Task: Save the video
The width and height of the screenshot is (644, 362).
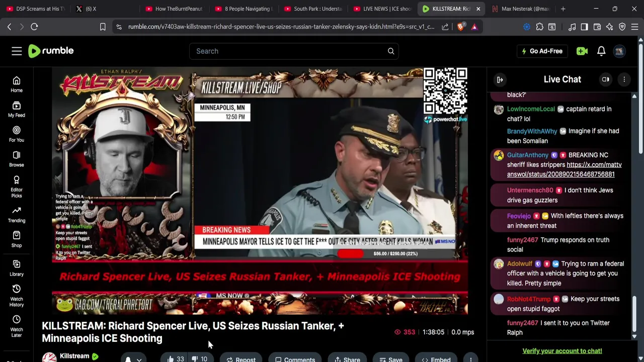Action: pyautogui.click(x=391, y=359)
